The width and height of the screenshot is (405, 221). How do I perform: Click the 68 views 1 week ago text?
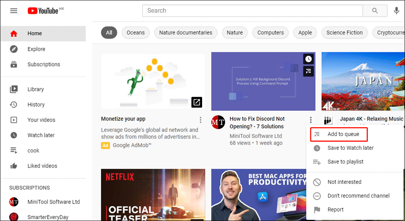tap(256, 143)
